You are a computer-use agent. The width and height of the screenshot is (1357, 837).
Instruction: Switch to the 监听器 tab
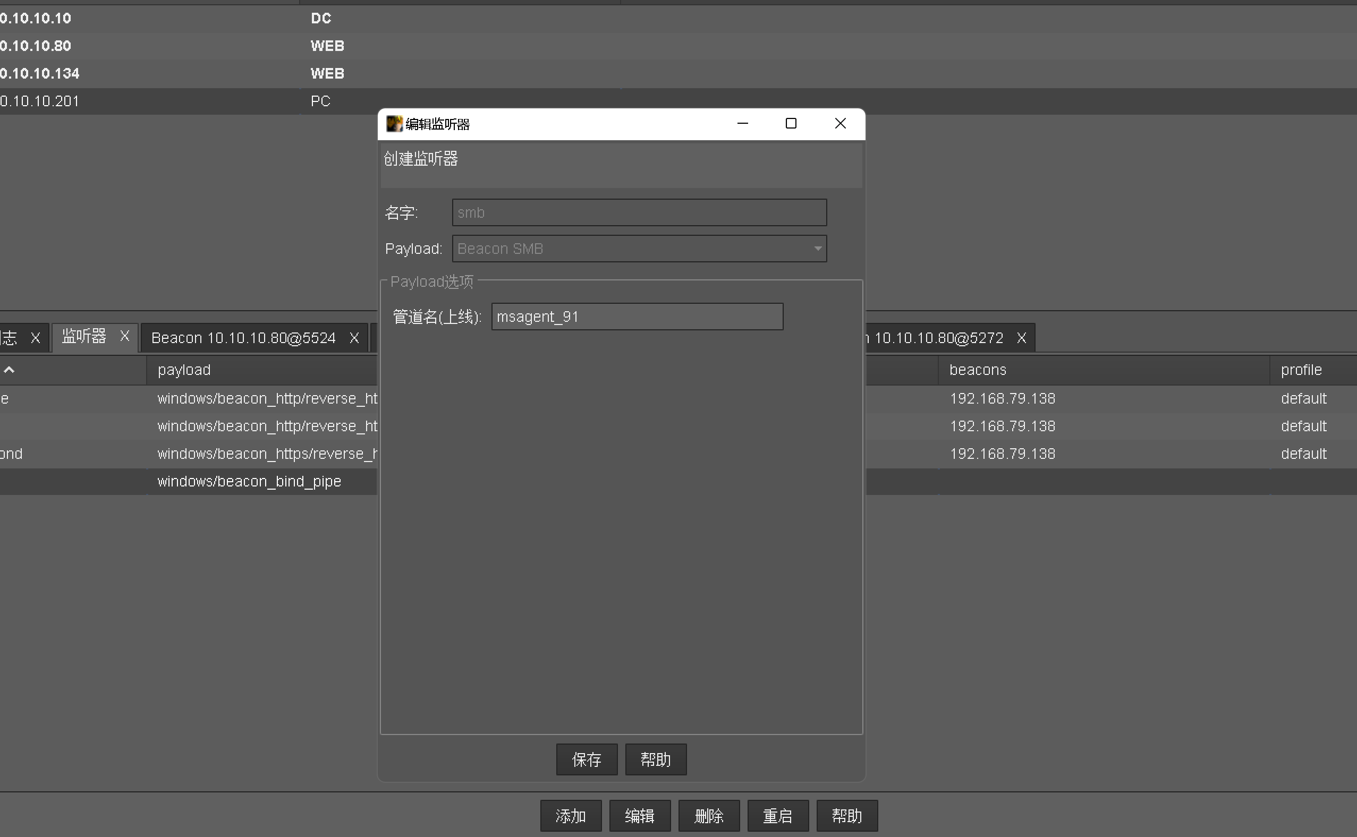(83, 336)
